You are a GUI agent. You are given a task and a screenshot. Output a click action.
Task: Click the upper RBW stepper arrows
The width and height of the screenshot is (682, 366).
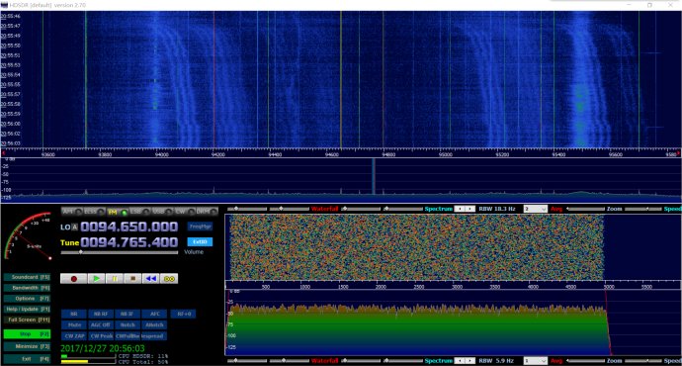[x=465, y=209]
